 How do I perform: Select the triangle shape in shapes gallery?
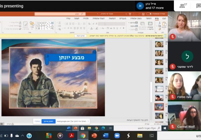coord(52,26)
